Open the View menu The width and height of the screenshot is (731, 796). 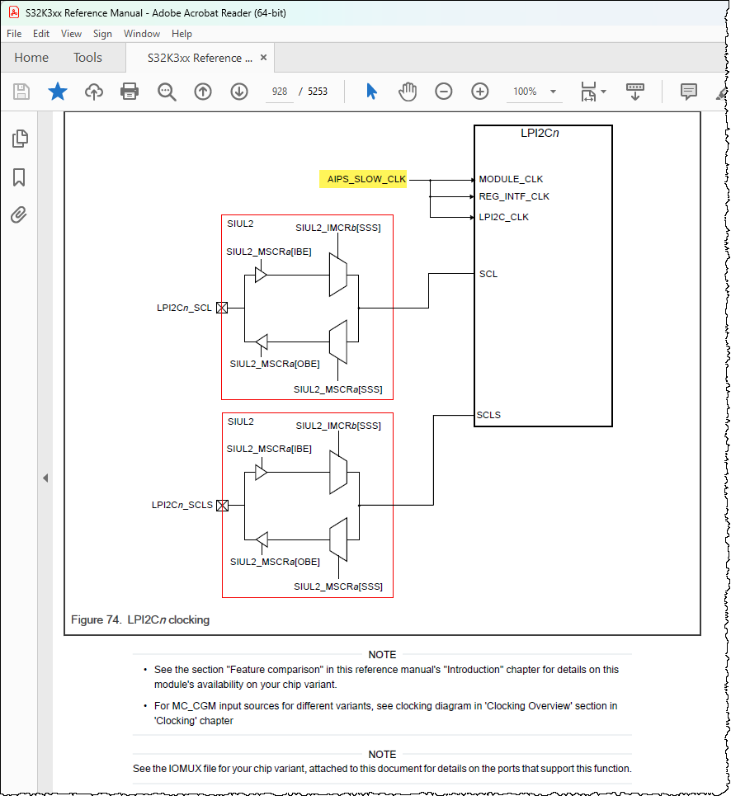(x=71, y=34)
